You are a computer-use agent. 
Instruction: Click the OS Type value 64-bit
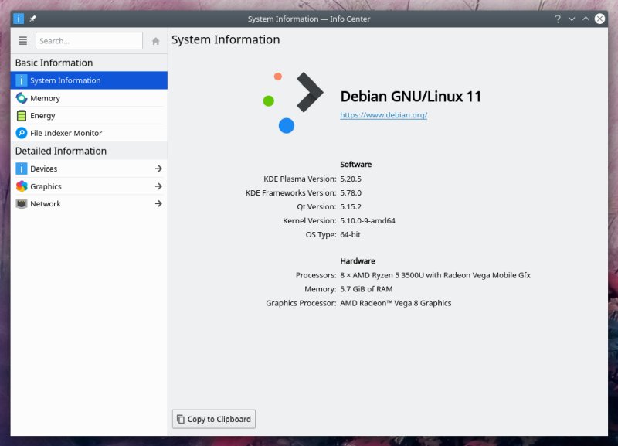click(351, 234)
